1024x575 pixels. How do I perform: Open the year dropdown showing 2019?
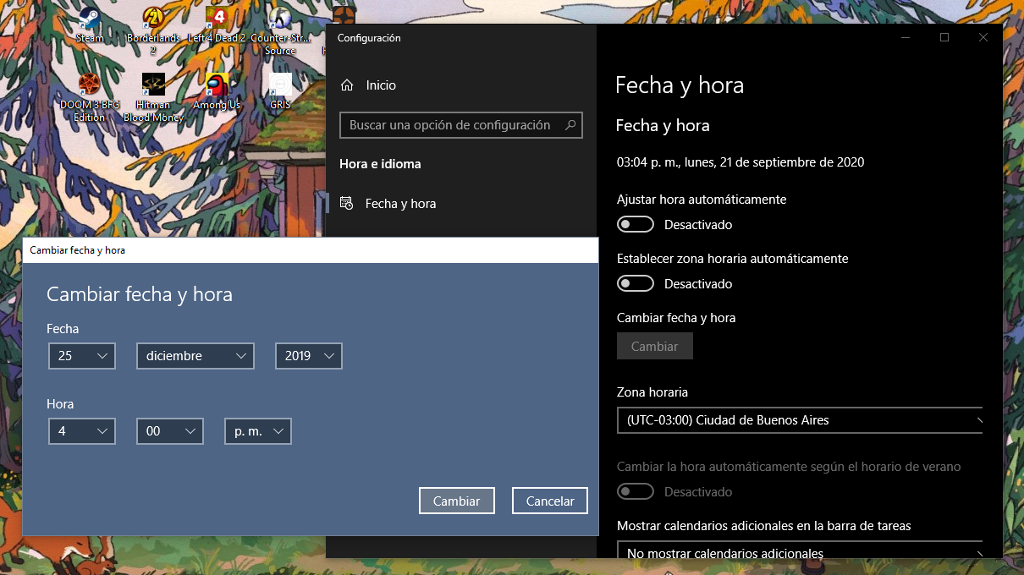[309, 356]
